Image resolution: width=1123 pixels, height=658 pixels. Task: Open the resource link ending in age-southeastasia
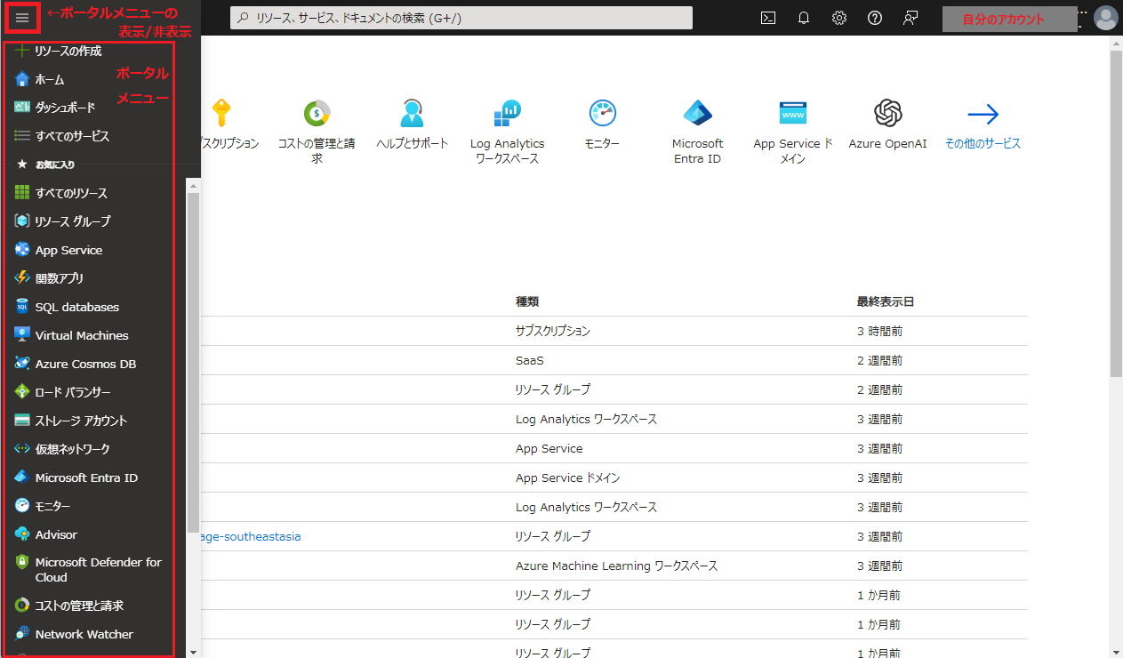(252, 536)
